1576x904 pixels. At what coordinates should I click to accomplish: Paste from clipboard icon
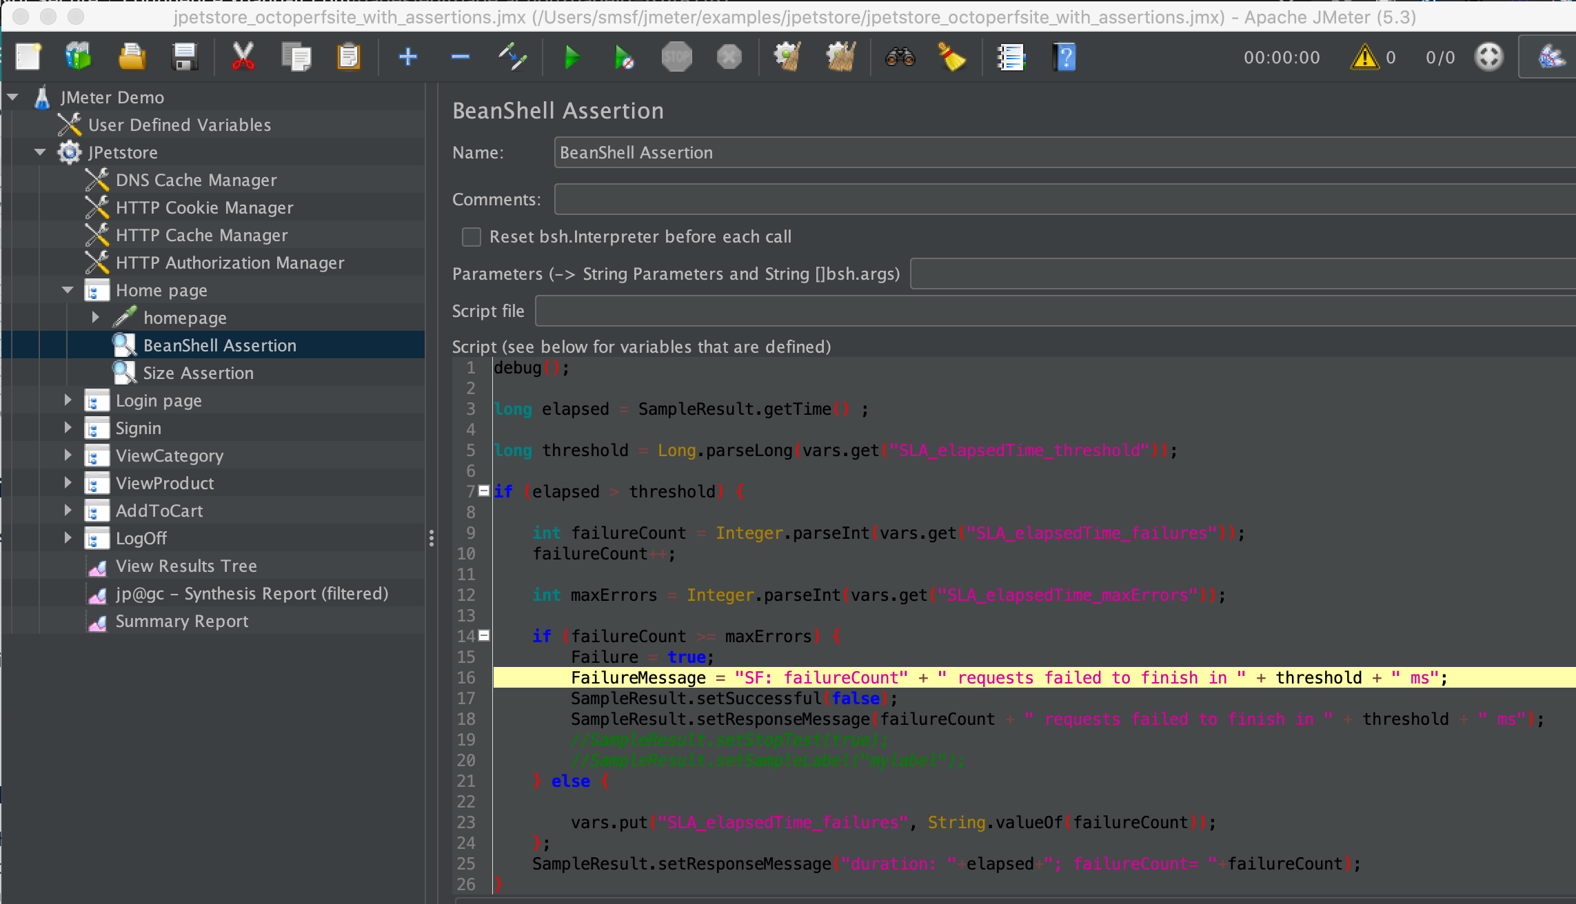tap(348, 56)
